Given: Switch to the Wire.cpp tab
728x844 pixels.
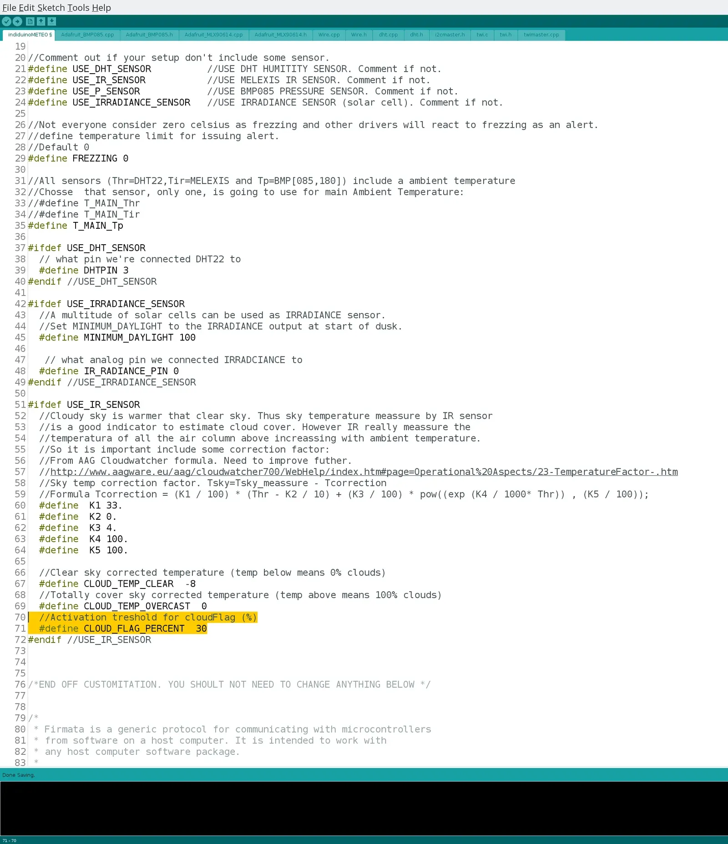Looking at the screenshot, I should [x=329, y=35].
